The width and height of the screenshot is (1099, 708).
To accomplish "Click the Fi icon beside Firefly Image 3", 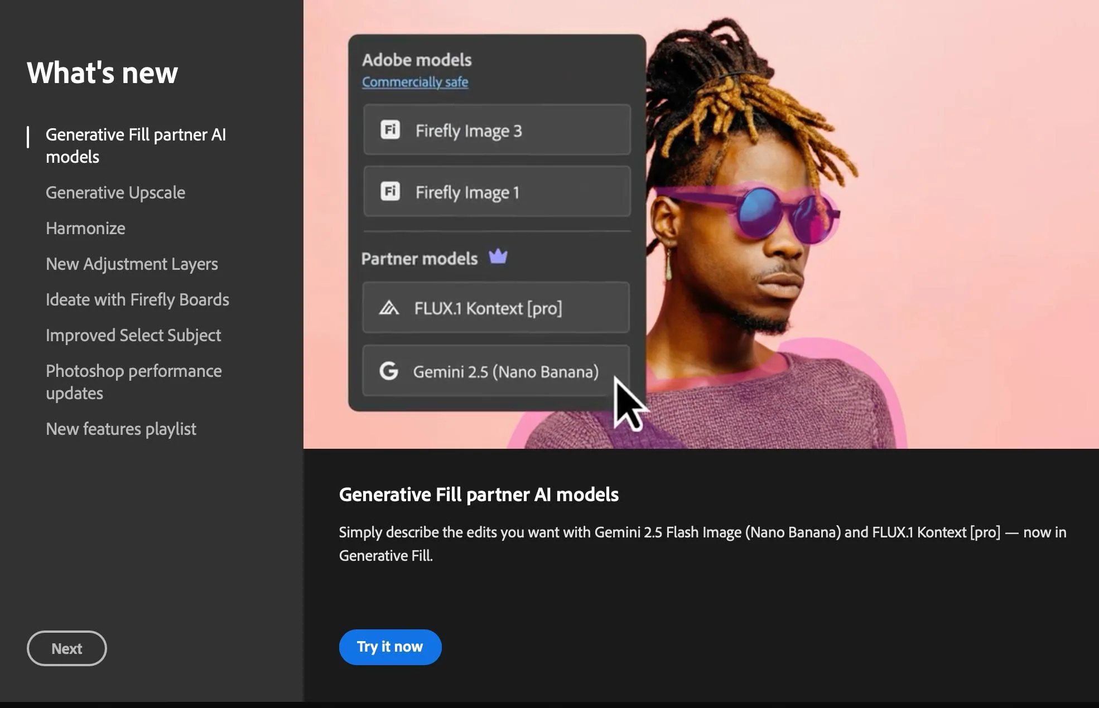I will (x=390, y=130).
